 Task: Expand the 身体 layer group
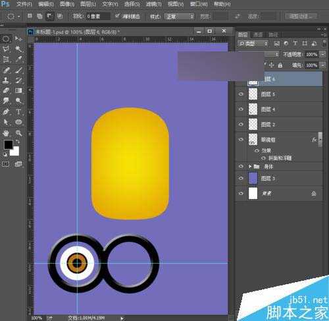coord(250,166)
